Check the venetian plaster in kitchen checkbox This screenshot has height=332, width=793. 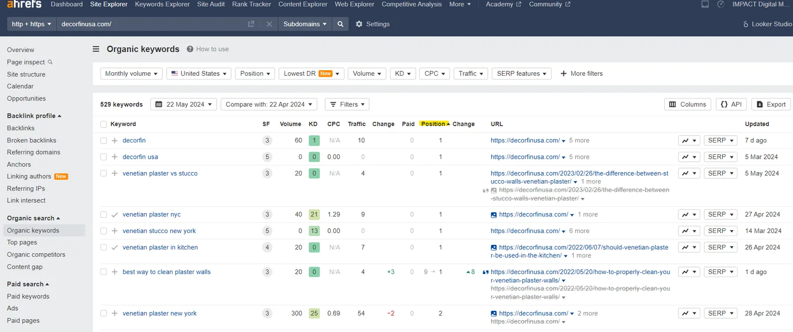(x=104, y=247)
